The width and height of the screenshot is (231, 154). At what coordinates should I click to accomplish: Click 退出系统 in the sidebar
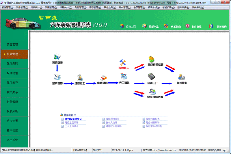tap(14, 140)
